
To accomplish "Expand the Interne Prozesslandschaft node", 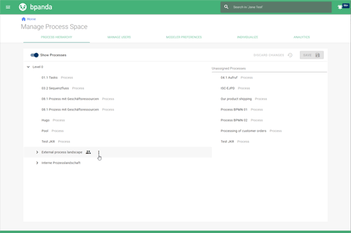I will pos(37,163).
